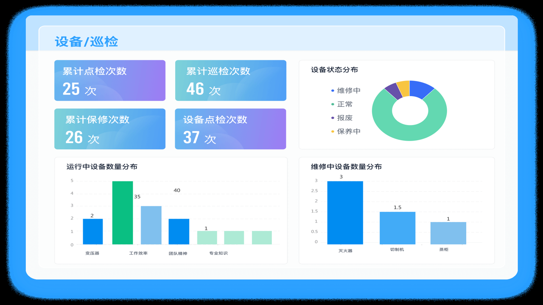Click the 灭火器 bar labeled 3

click(345, 213)
